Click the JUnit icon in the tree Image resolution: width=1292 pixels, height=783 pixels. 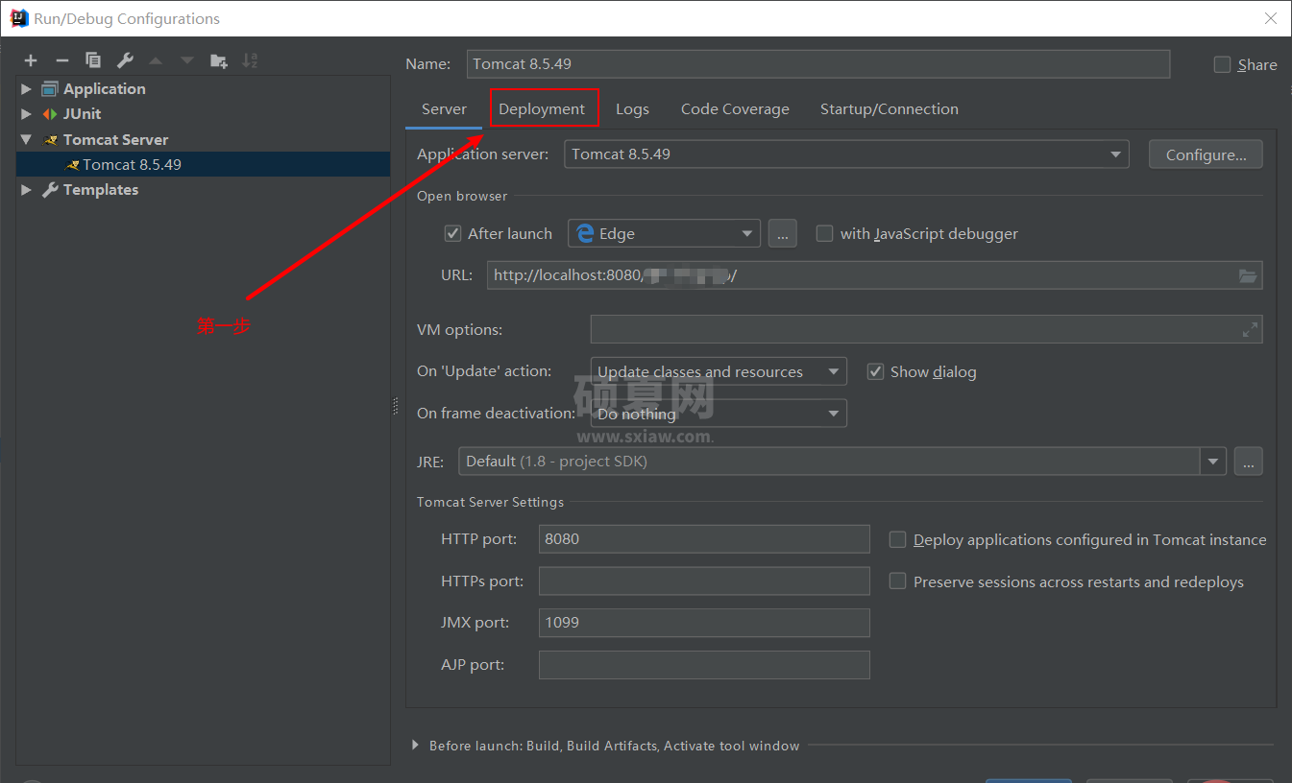point(50,113)
